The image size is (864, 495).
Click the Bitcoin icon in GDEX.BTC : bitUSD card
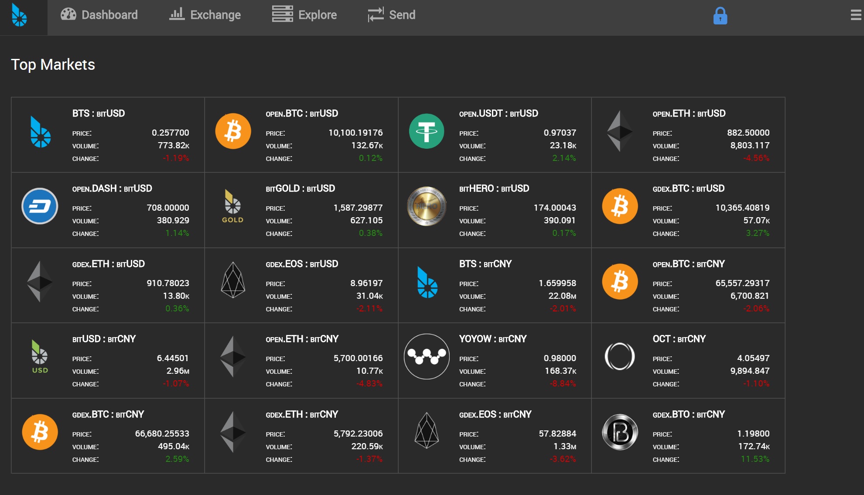pos(620,206)
